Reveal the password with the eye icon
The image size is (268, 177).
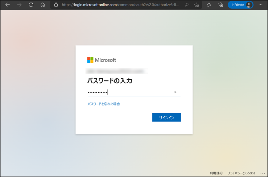click(175, 92)
